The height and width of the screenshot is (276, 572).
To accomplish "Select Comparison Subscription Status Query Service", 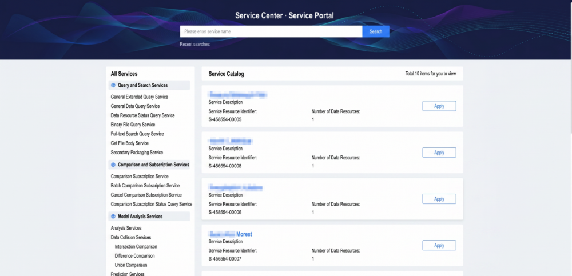I will tap(152, 204).
